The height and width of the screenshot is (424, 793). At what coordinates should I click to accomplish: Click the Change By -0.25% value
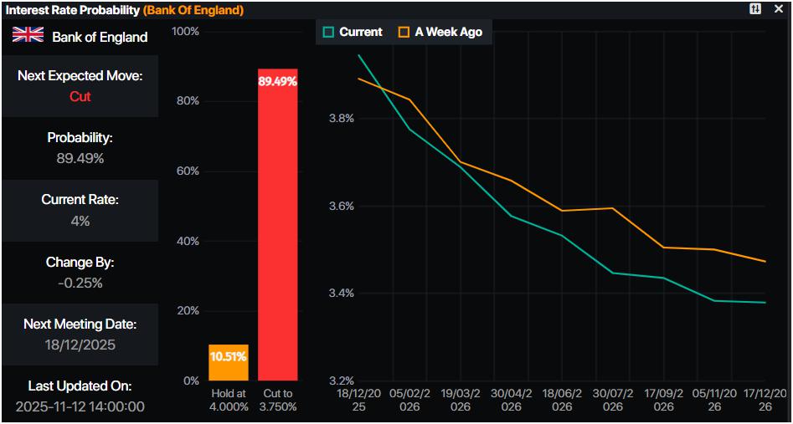[x=80, y=283]
